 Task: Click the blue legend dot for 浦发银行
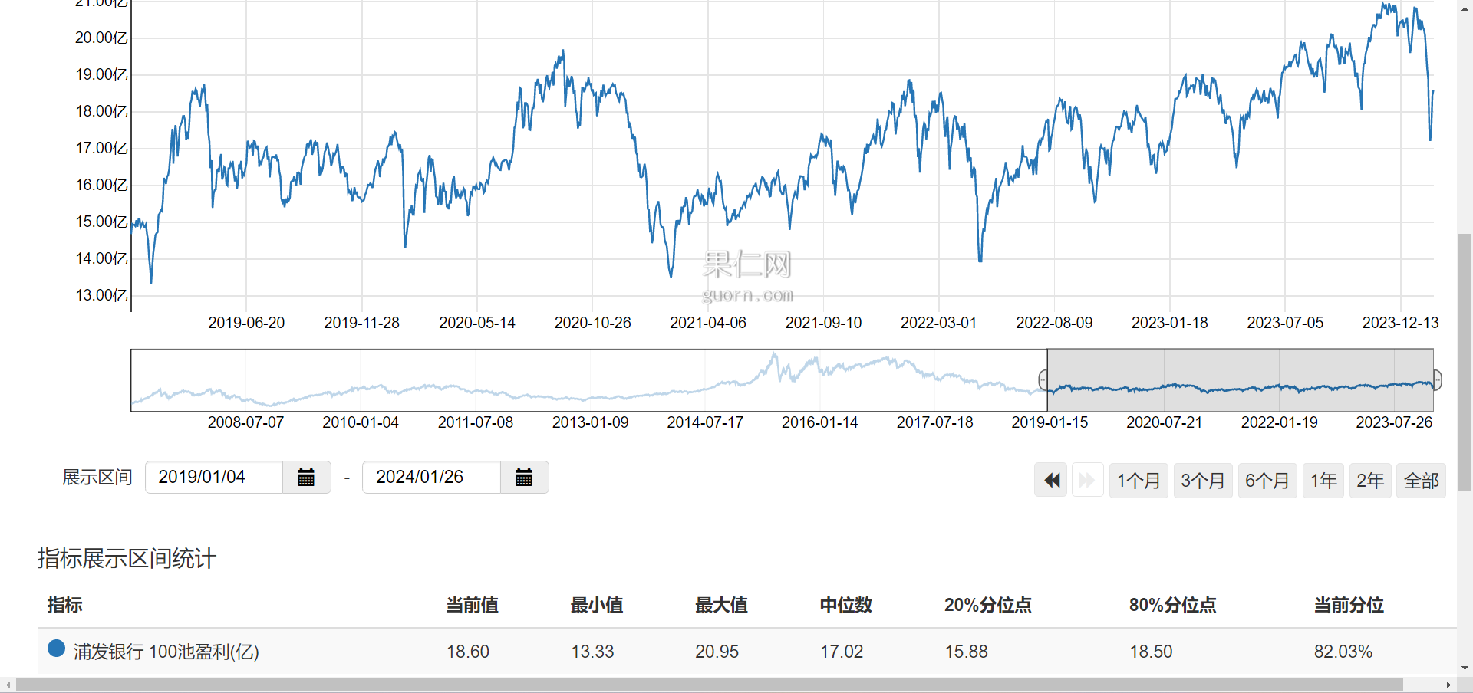coord(56,649)
